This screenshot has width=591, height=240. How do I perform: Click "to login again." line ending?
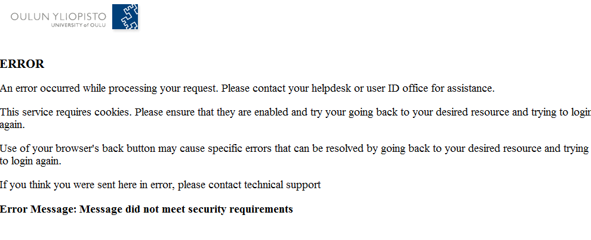[x=30, y=161]
